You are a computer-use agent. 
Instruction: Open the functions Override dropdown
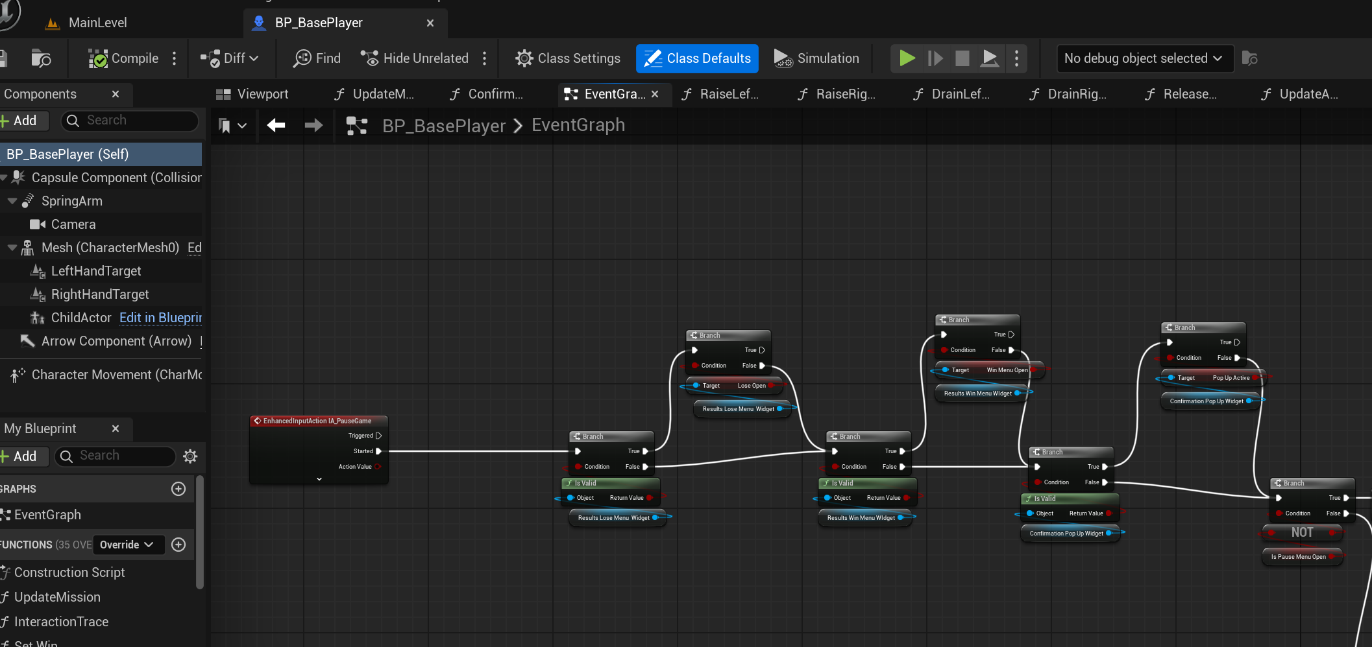tap(129, 545)
